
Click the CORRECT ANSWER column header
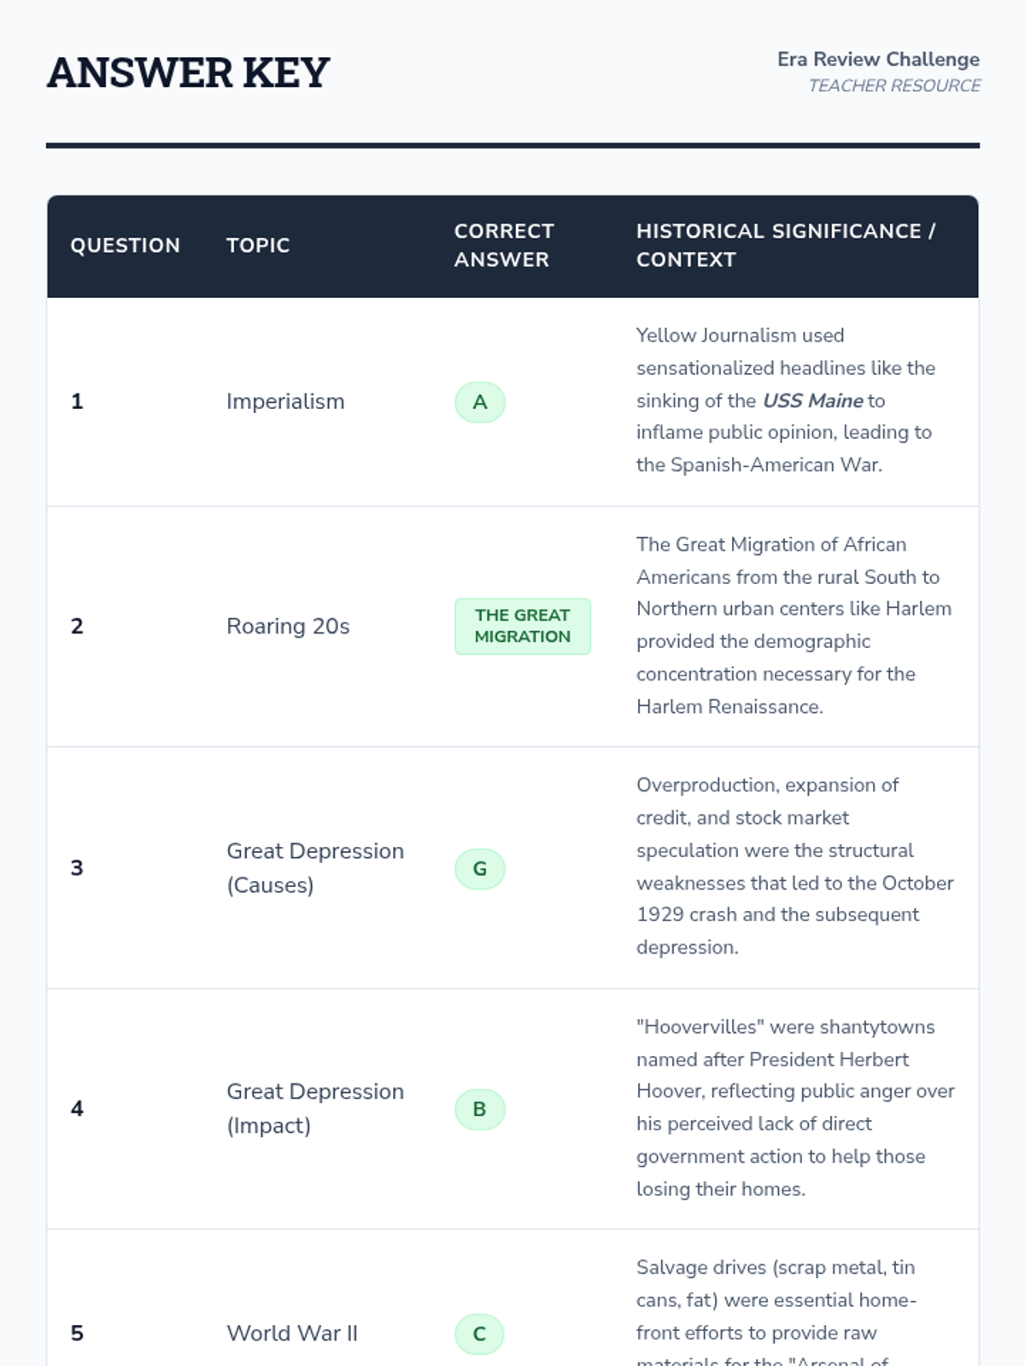(504, 246)
